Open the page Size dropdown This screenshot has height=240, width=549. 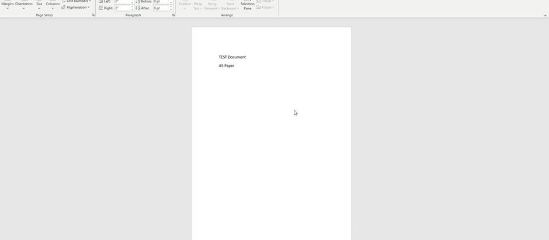(x=39, y=5)
